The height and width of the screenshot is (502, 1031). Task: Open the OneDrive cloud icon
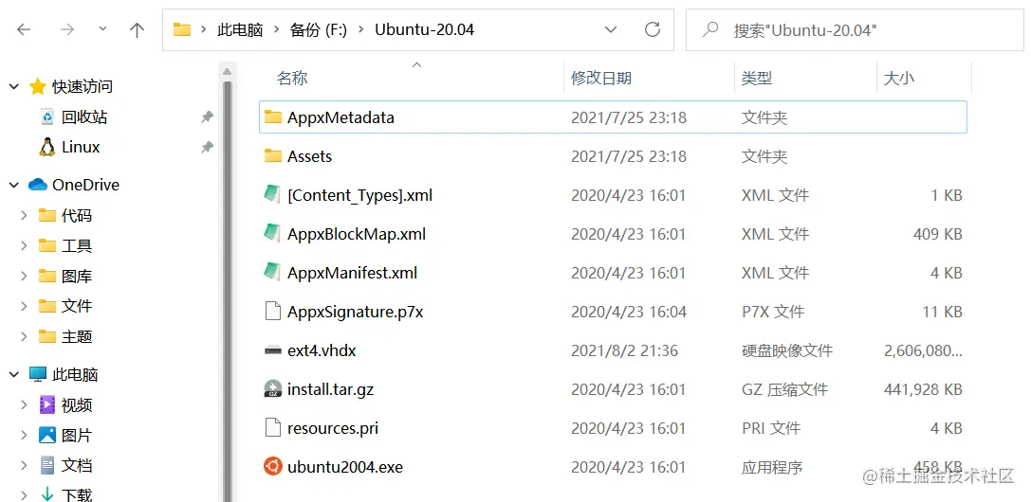coord(38,185)
